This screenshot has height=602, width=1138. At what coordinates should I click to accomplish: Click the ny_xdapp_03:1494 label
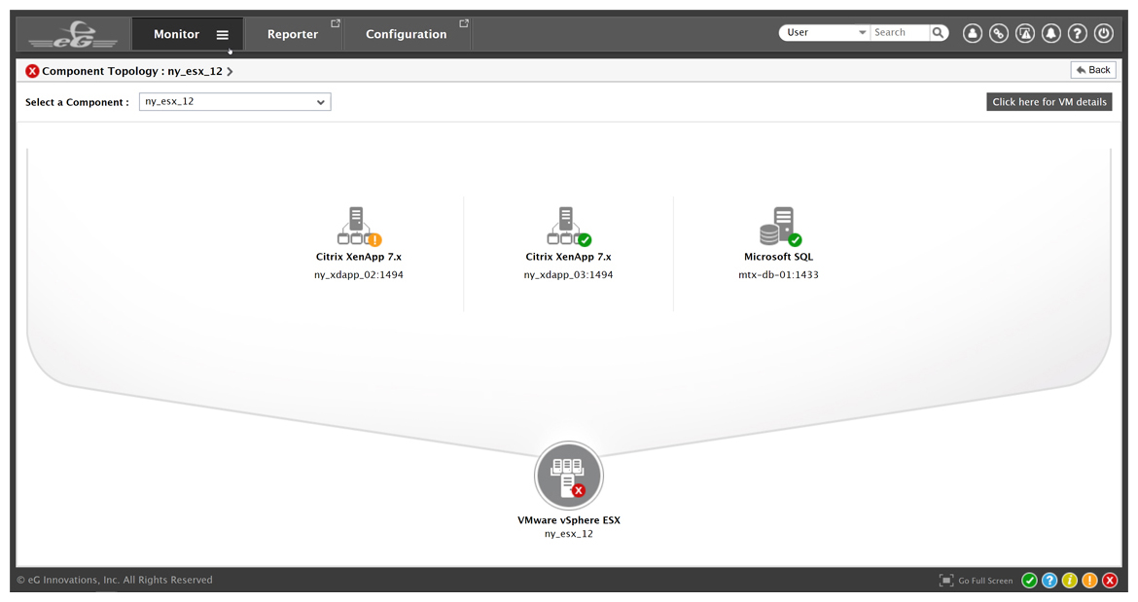[568, 275]
